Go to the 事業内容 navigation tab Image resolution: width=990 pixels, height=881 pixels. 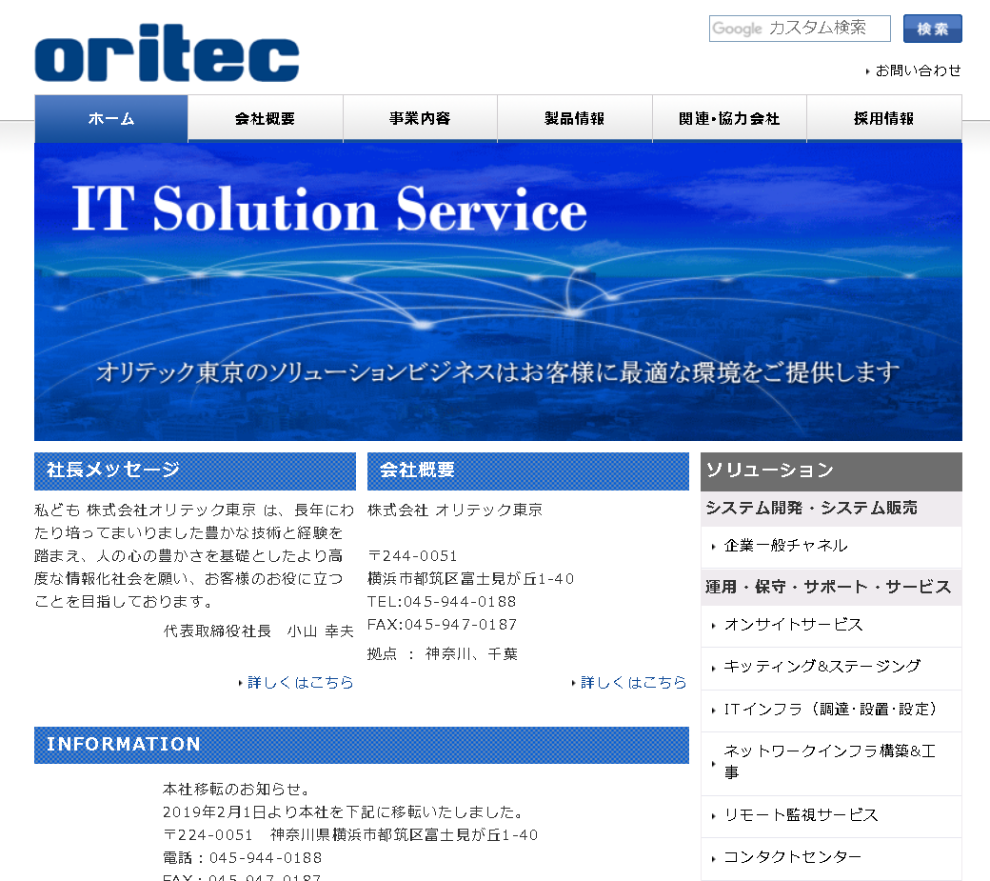click(x=420, y=119)
